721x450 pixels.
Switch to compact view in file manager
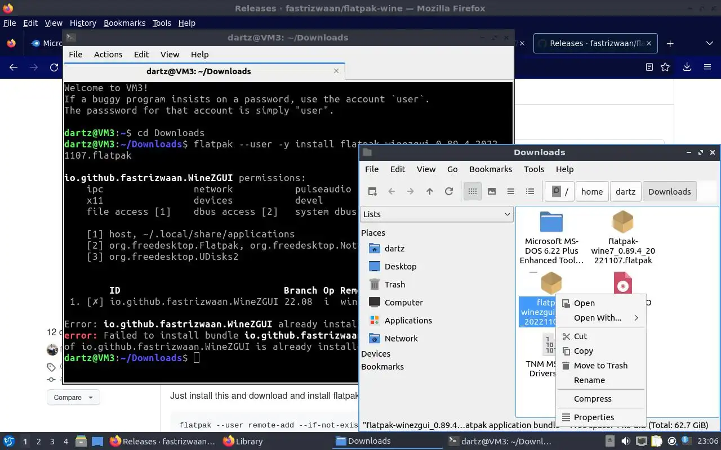511,191
